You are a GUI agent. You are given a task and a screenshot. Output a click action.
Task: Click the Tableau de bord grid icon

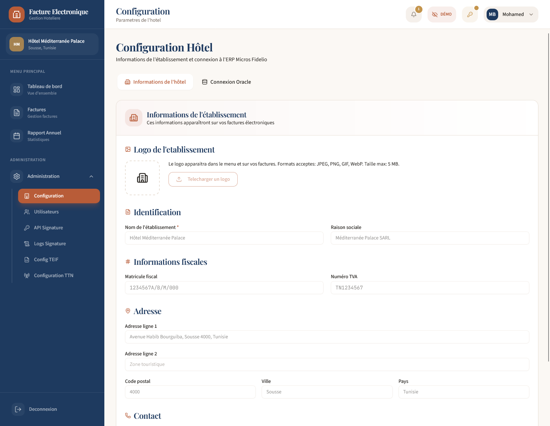[16, 89]
